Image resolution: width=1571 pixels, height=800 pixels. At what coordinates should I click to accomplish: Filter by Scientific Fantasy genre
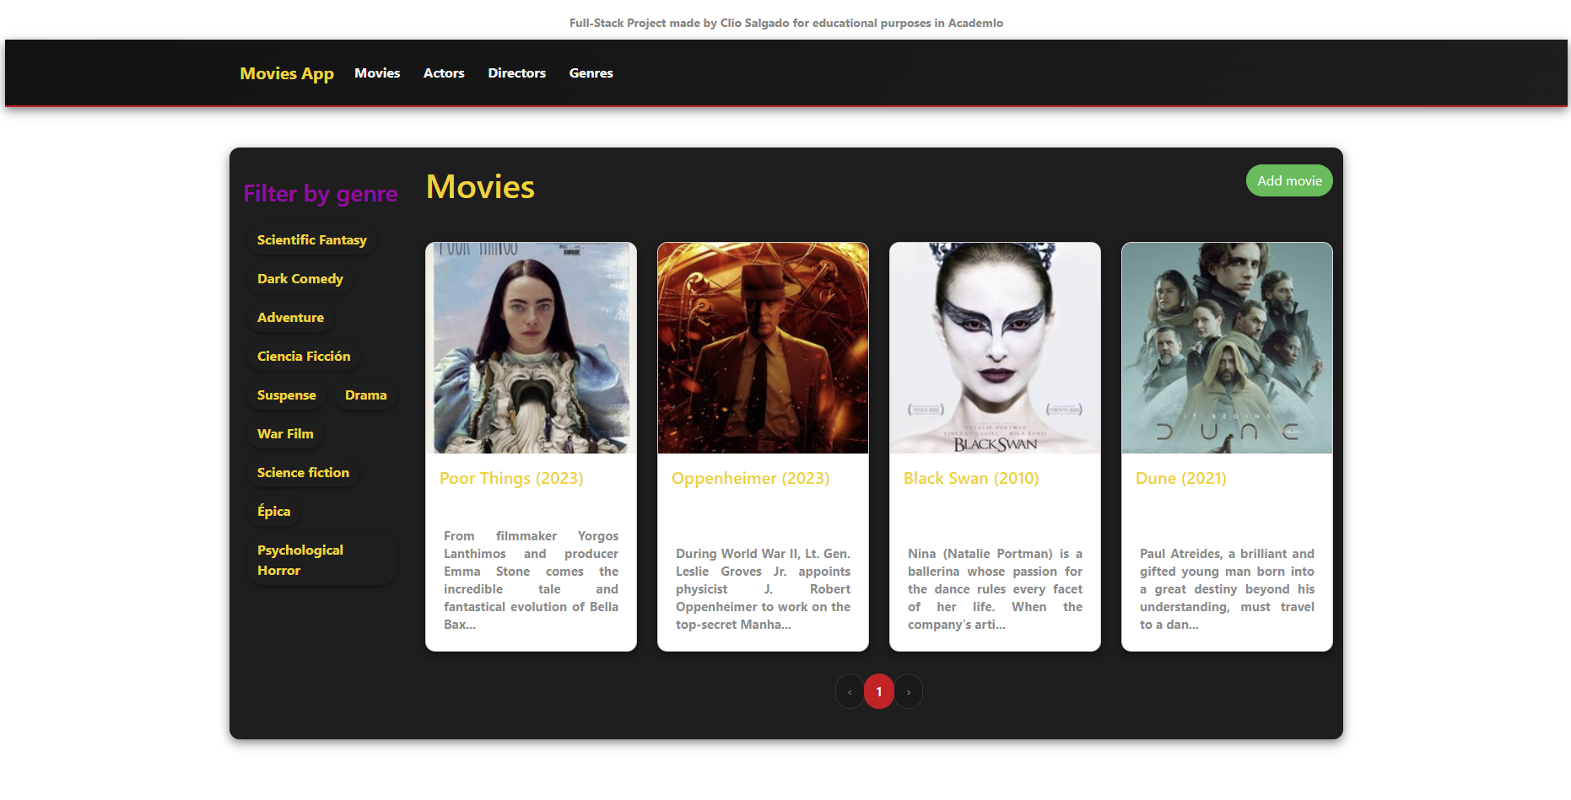(312, 240)
